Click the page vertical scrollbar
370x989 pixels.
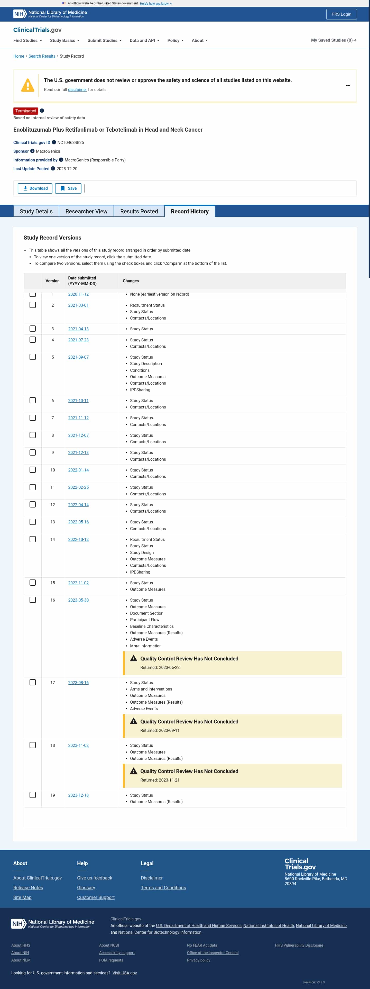(x=369, y=138)
